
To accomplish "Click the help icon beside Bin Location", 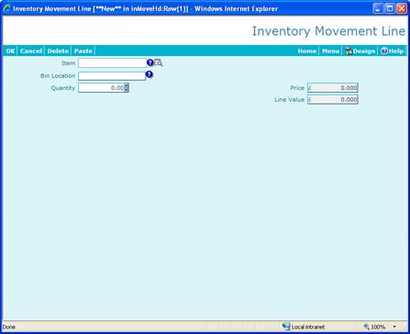I will point(150,74).
